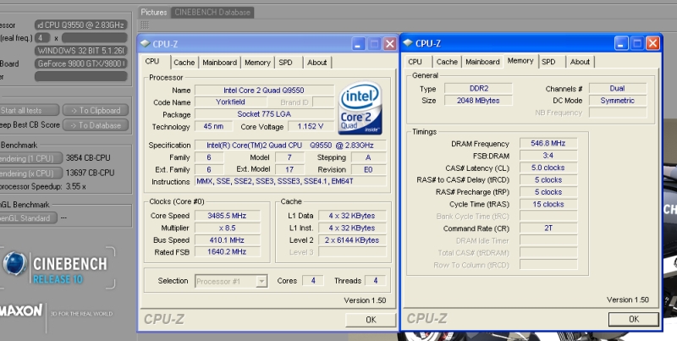Click the DC Mode value Symmetric
677x341 pixels.
click(618, 101)
